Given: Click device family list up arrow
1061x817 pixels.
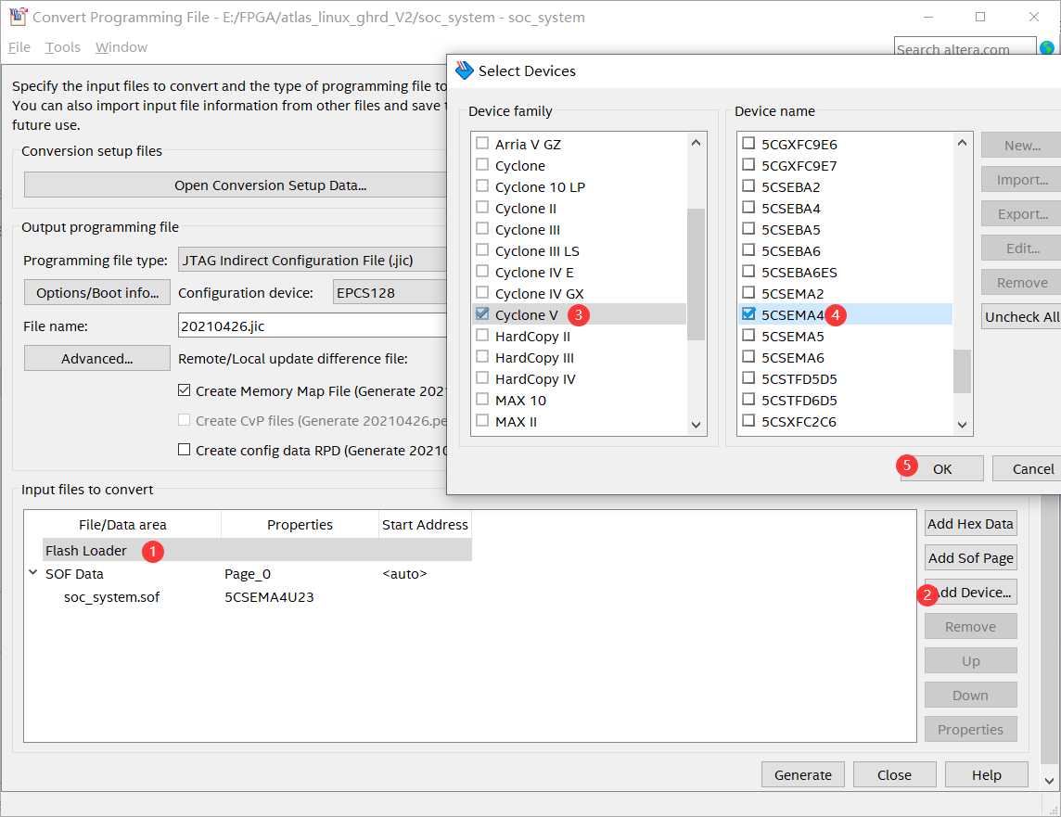Looking at the screenshot, I should [x=696, y=143].
